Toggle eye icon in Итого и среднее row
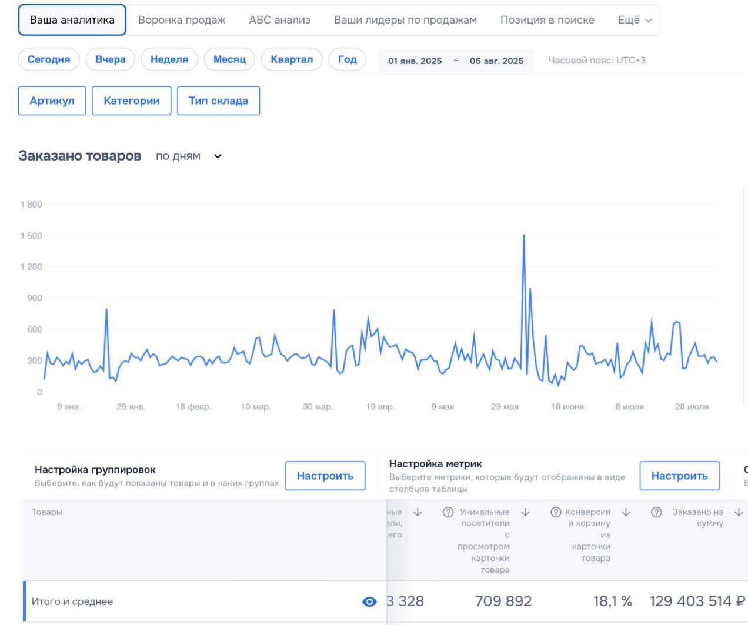 (x=369, y=601)
